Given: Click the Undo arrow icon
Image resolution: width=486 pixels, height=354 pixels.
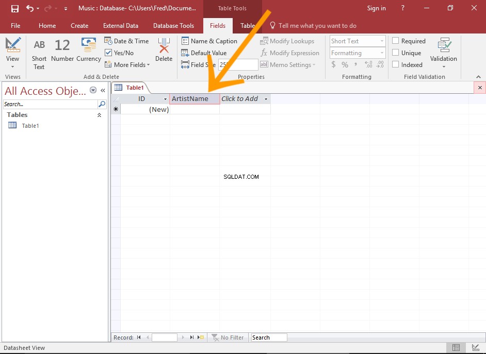Looking at the screenshot, I should click(x=30, y=8).
